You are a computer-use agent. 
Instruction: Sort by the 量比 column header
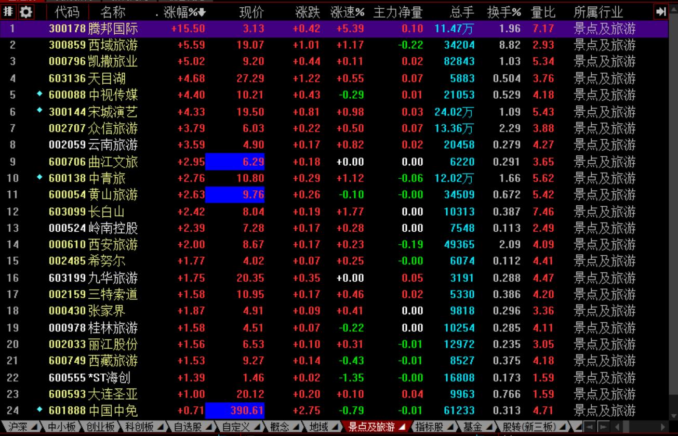(x=543, y=12)
